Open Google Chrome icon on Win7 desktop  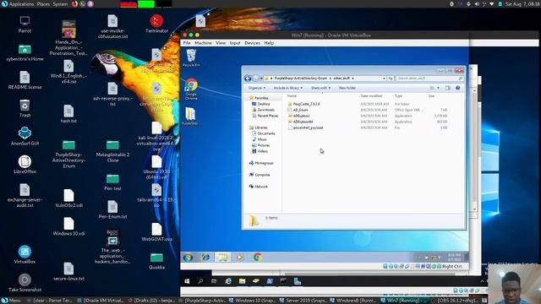point(191,90)
